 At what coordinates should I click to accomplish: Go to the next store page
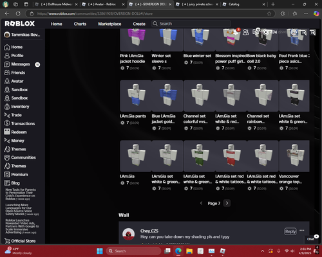tap(227, 203)
